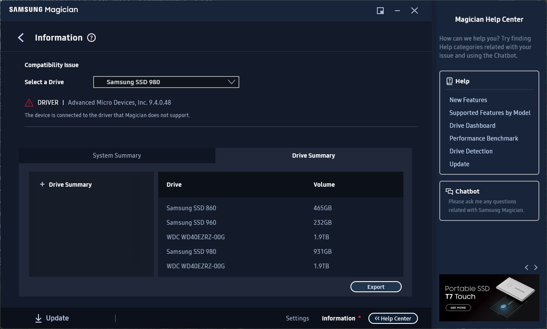
Task: Open the Update help link
Action: point(459,164)
